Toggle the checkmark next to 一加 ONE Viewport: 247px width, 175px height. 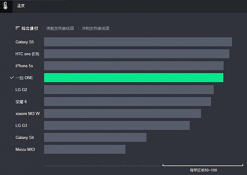12,78
